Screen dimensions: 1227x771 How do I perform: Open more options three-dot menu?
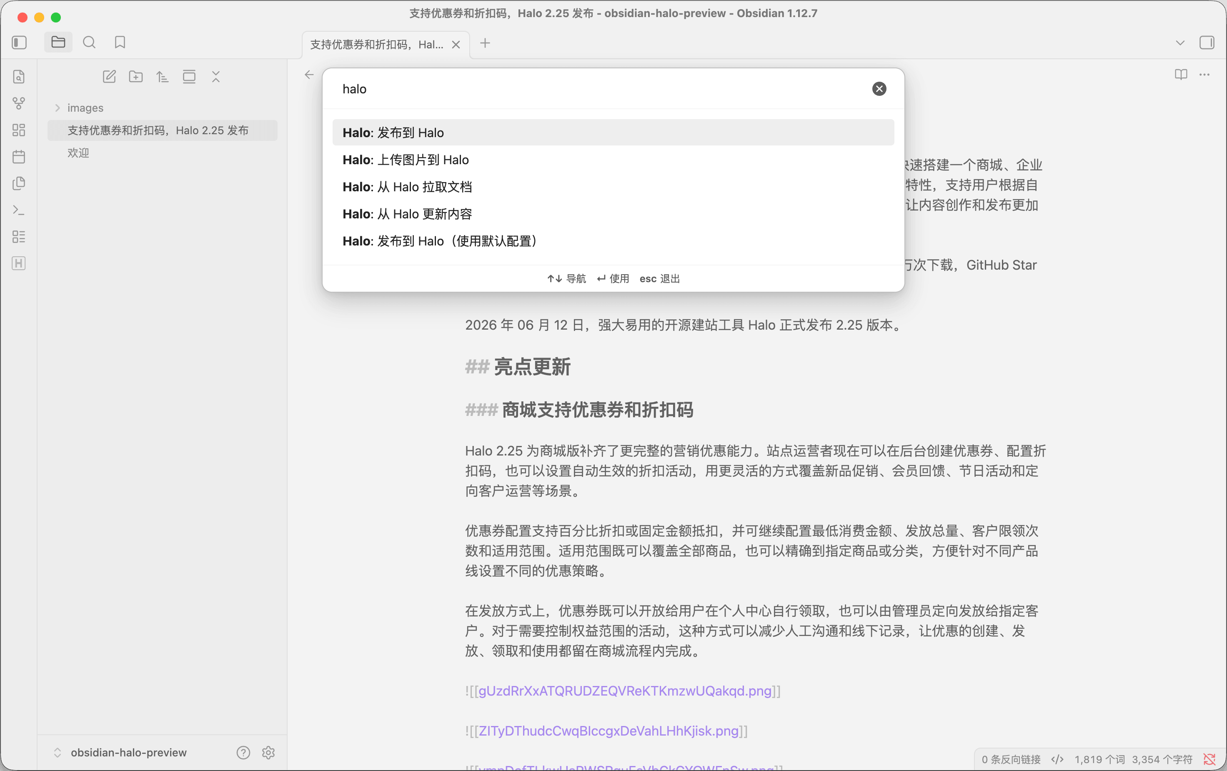1204,75
